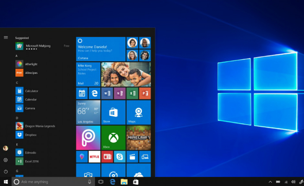Screen dimensions: 304x186
Task: Activate the Cortana microphone icon
Action: click(x=90, y=182)
